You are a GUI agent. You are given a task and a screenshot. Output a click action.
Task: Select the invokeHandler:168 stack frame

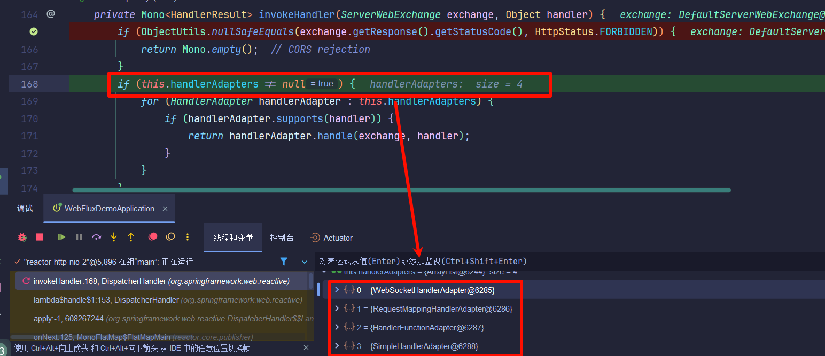162,281
